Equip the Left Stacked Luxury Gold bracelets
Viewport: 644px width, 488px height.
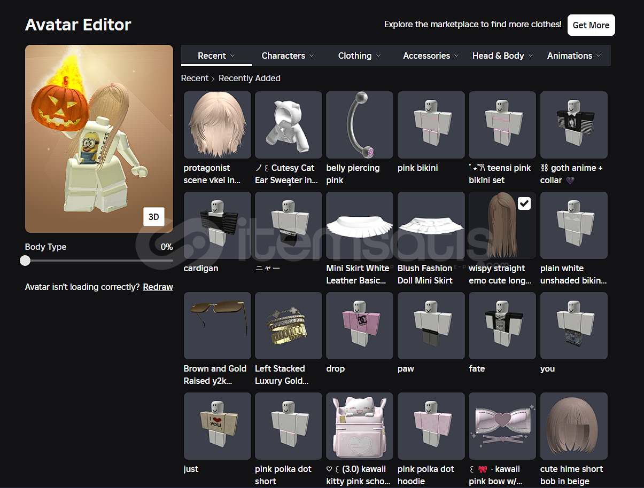(288, 326)
